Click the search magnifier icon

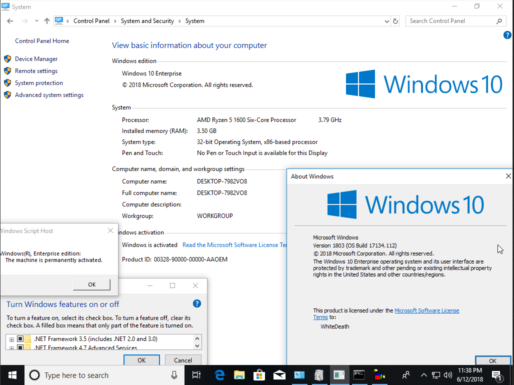[499, 21]
